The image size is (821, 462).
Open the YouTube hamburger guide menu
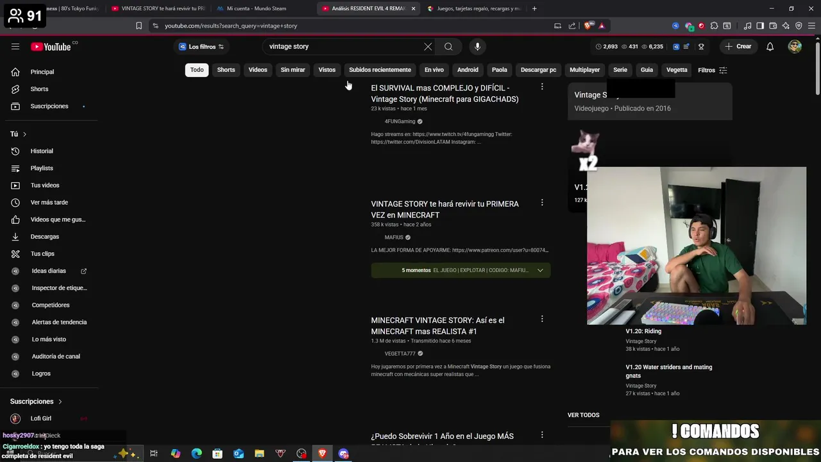[15, 46]
